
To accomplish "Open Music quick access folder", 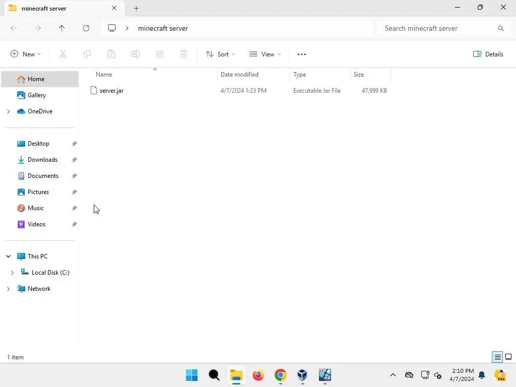I will (x=40, y=208).
